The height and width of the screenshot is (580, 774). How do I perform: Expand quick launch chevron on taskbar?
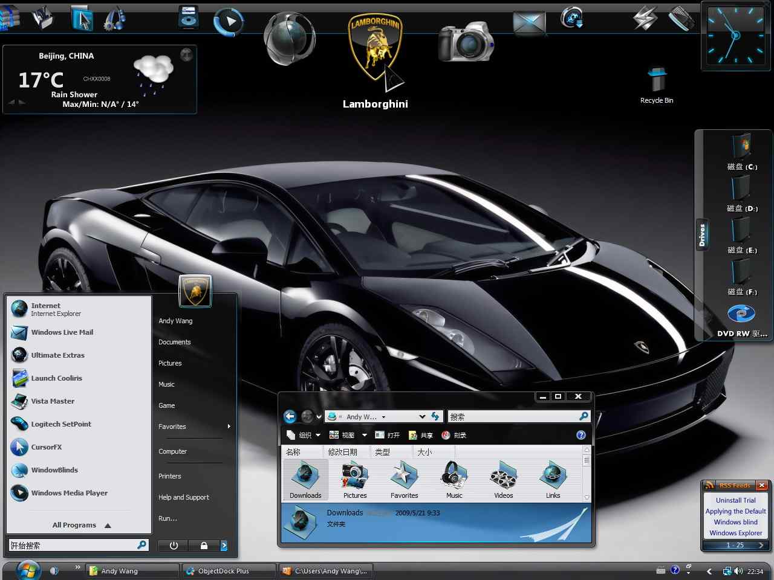tap(77, 567)
